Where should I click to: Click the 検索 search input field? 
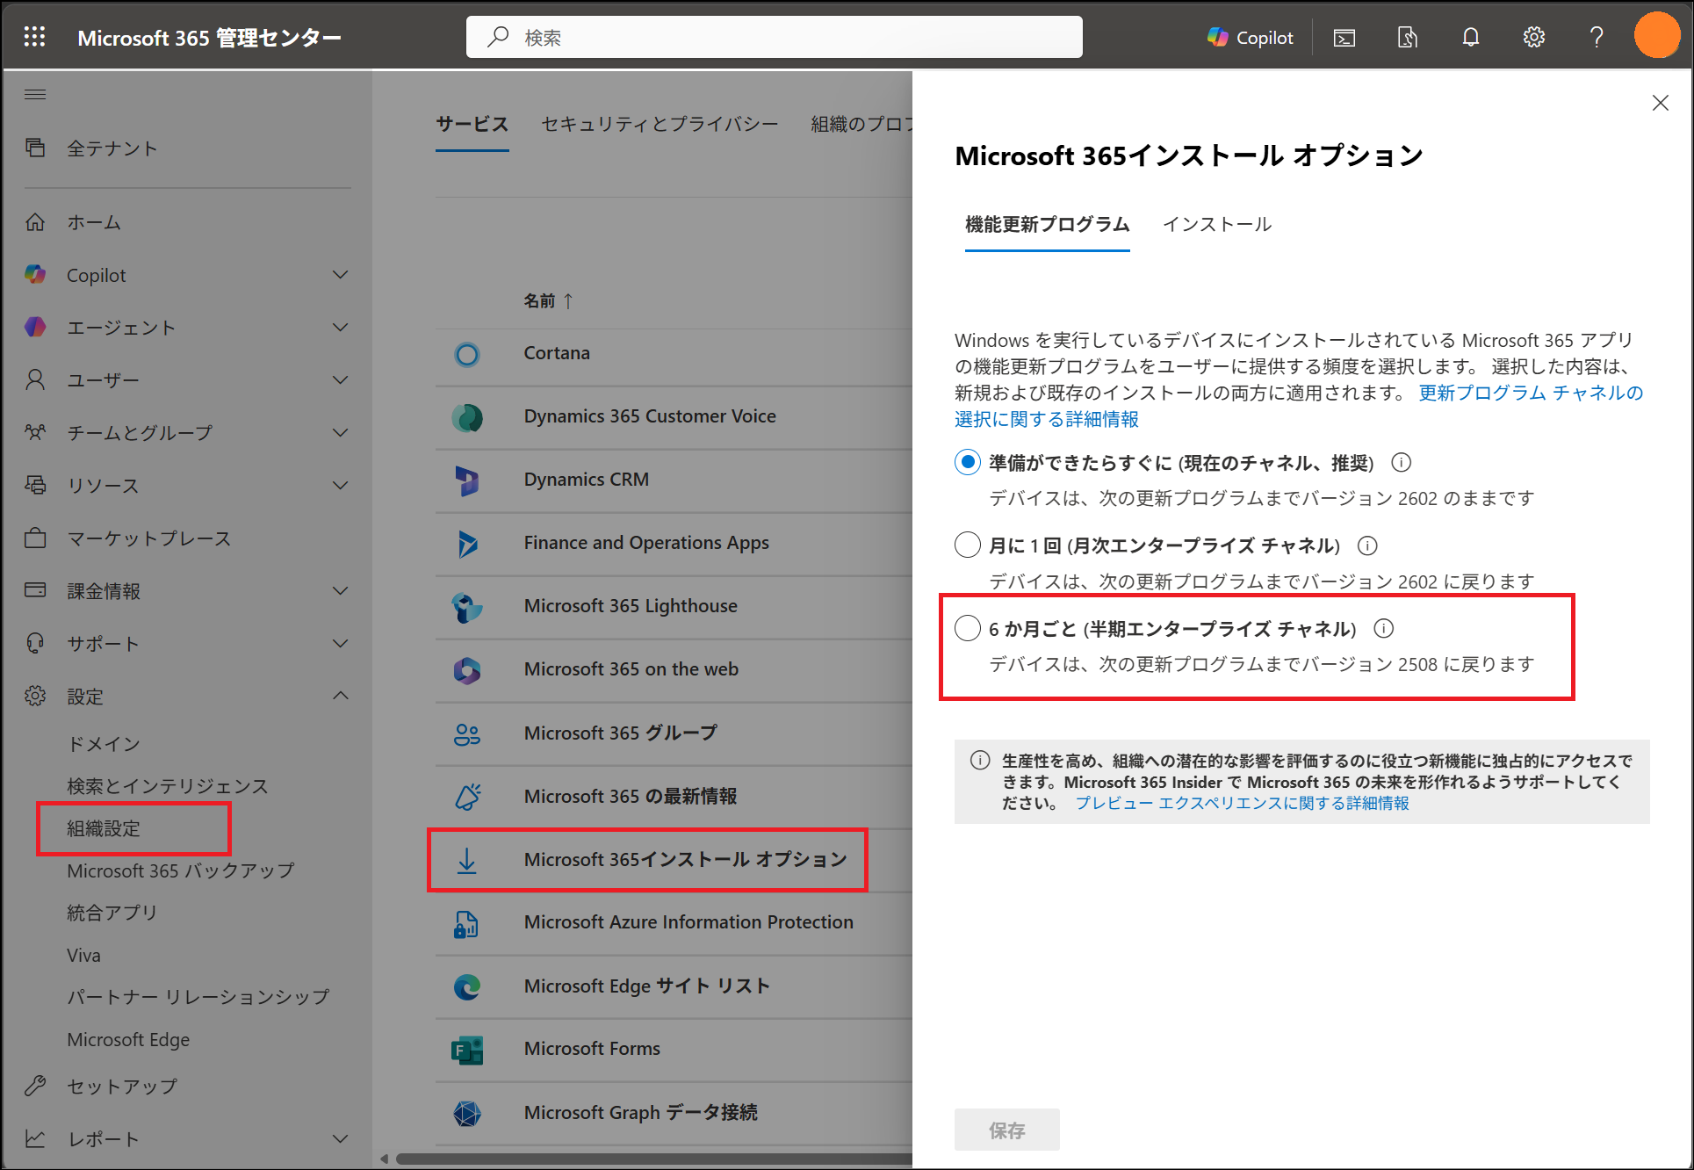[773, 37]
